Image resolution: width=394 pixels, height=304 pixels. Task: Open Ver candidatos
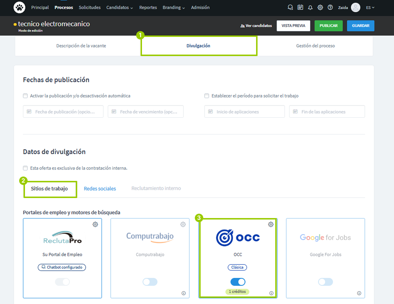point(256,26)
